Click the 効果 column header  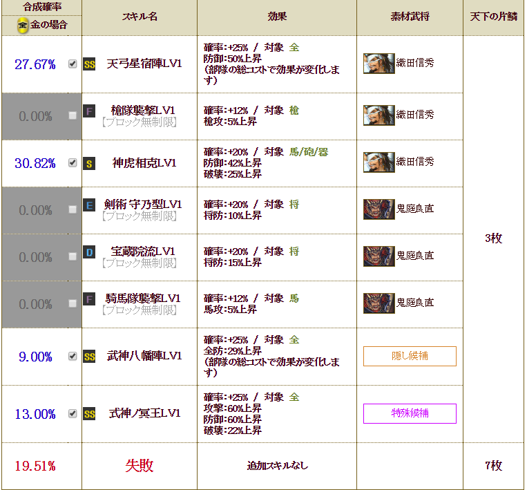click(277, 17)
